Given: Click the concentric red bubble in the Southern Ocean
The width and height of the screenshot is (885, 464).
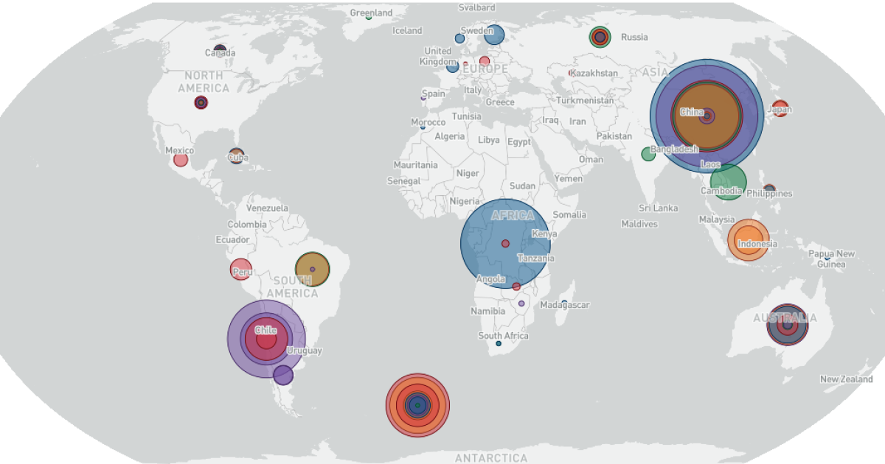Looking at the screenshot, I should (417, 404).
